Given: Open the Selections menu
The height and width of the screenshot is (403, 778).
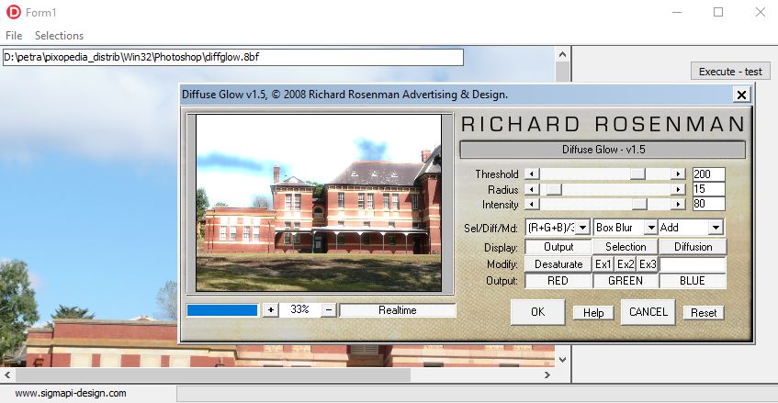Looking at the screenshot, I should (x=59, y=36).
